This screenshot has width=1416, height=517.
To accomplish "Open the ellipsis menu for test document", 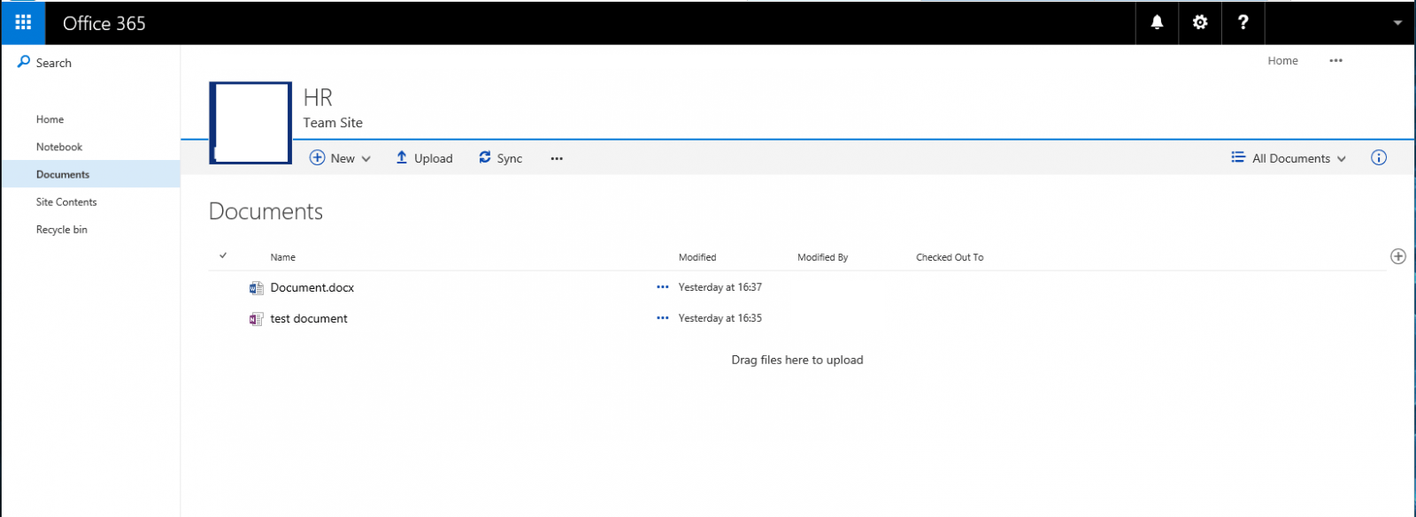I will (x=663, y=318).
